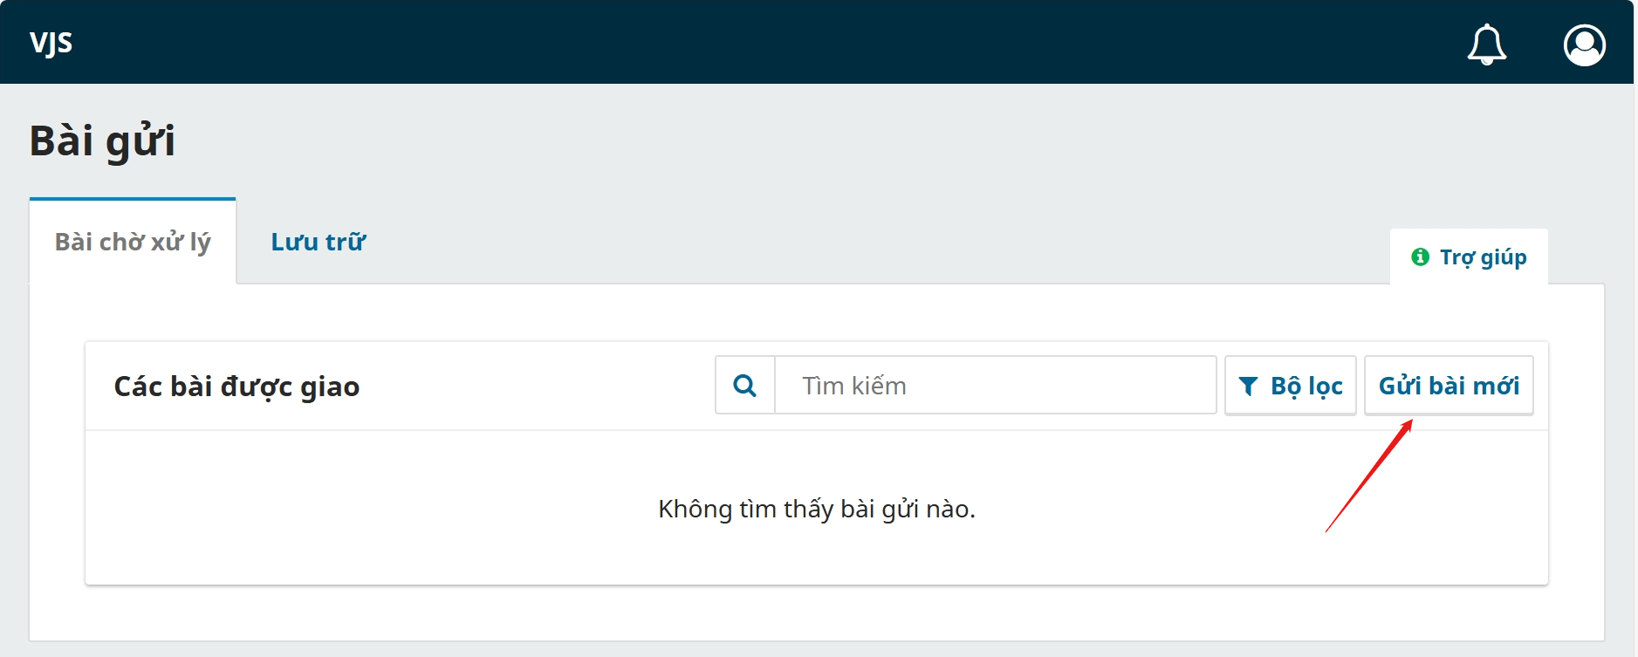Image resolution: width=1638 pixels, height=657 pixels.
Task: Open the user profile menu
Action: [1584, 44]
